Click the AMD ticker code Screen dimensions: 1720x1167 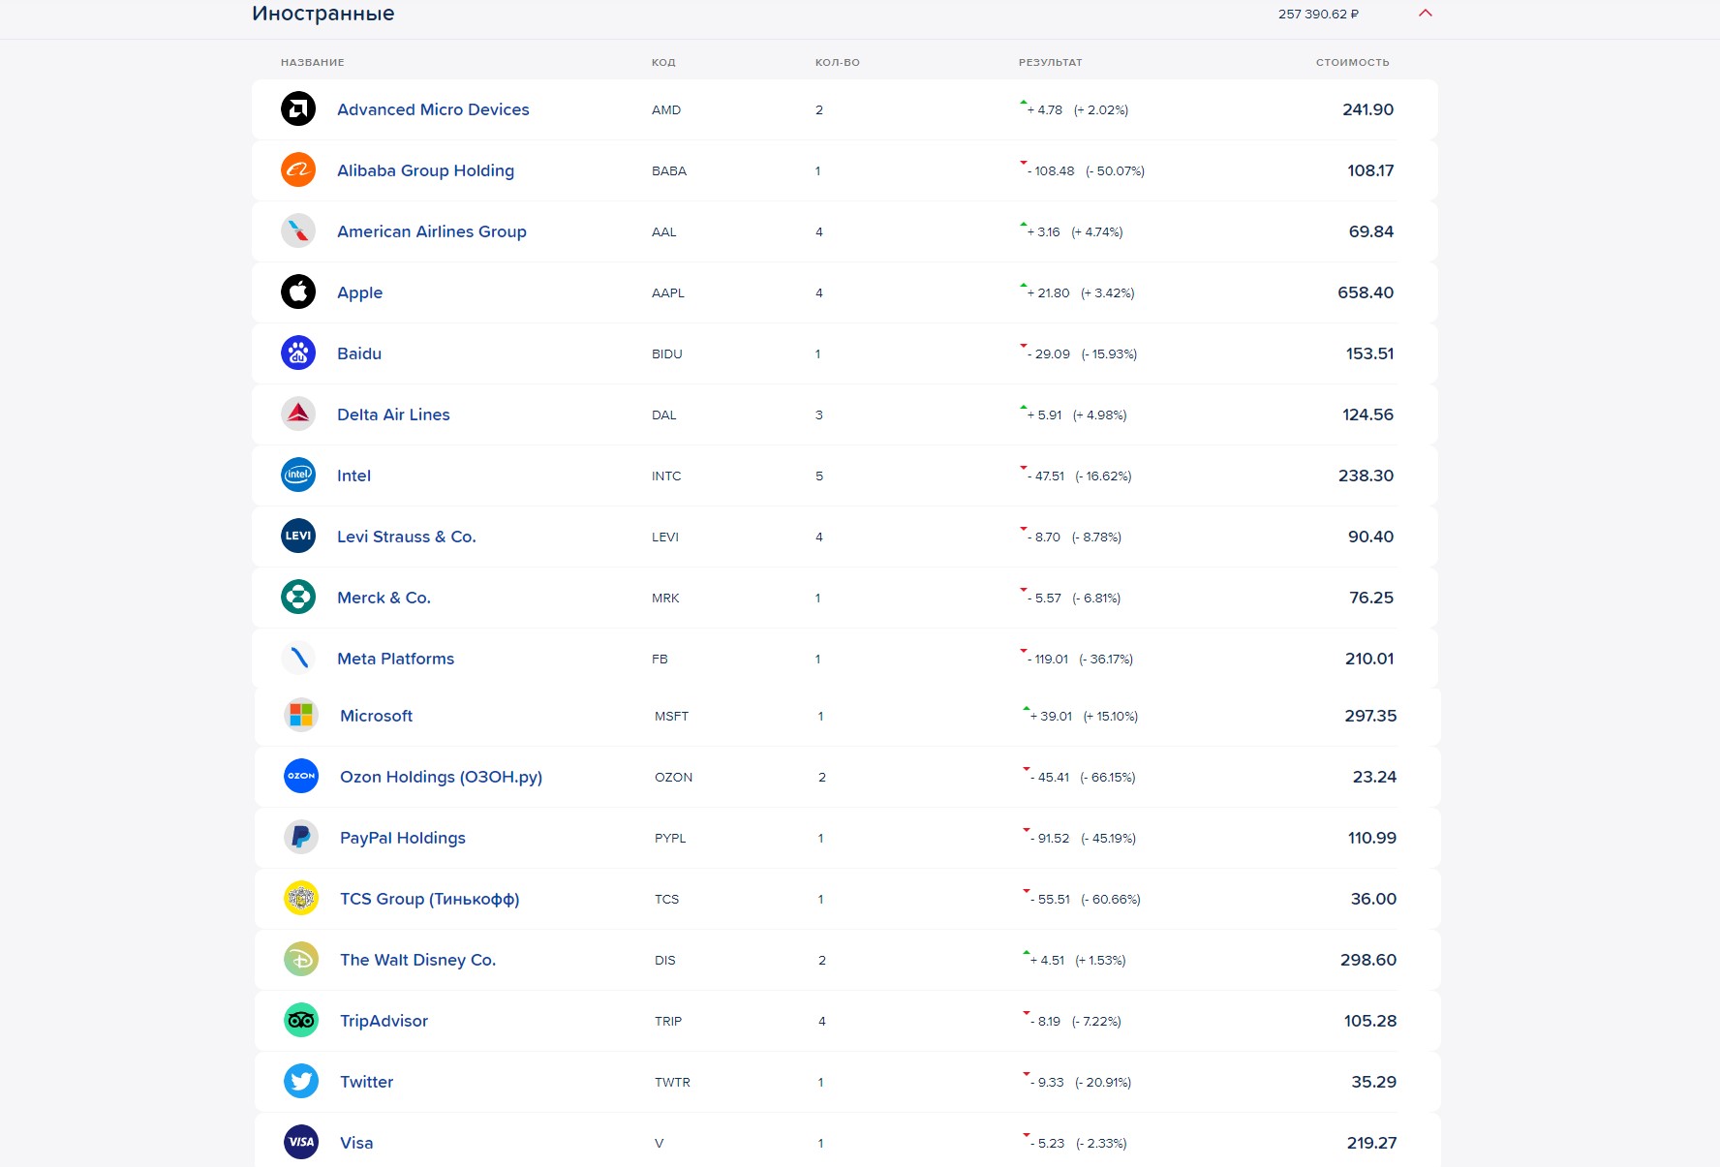(666, 109)
